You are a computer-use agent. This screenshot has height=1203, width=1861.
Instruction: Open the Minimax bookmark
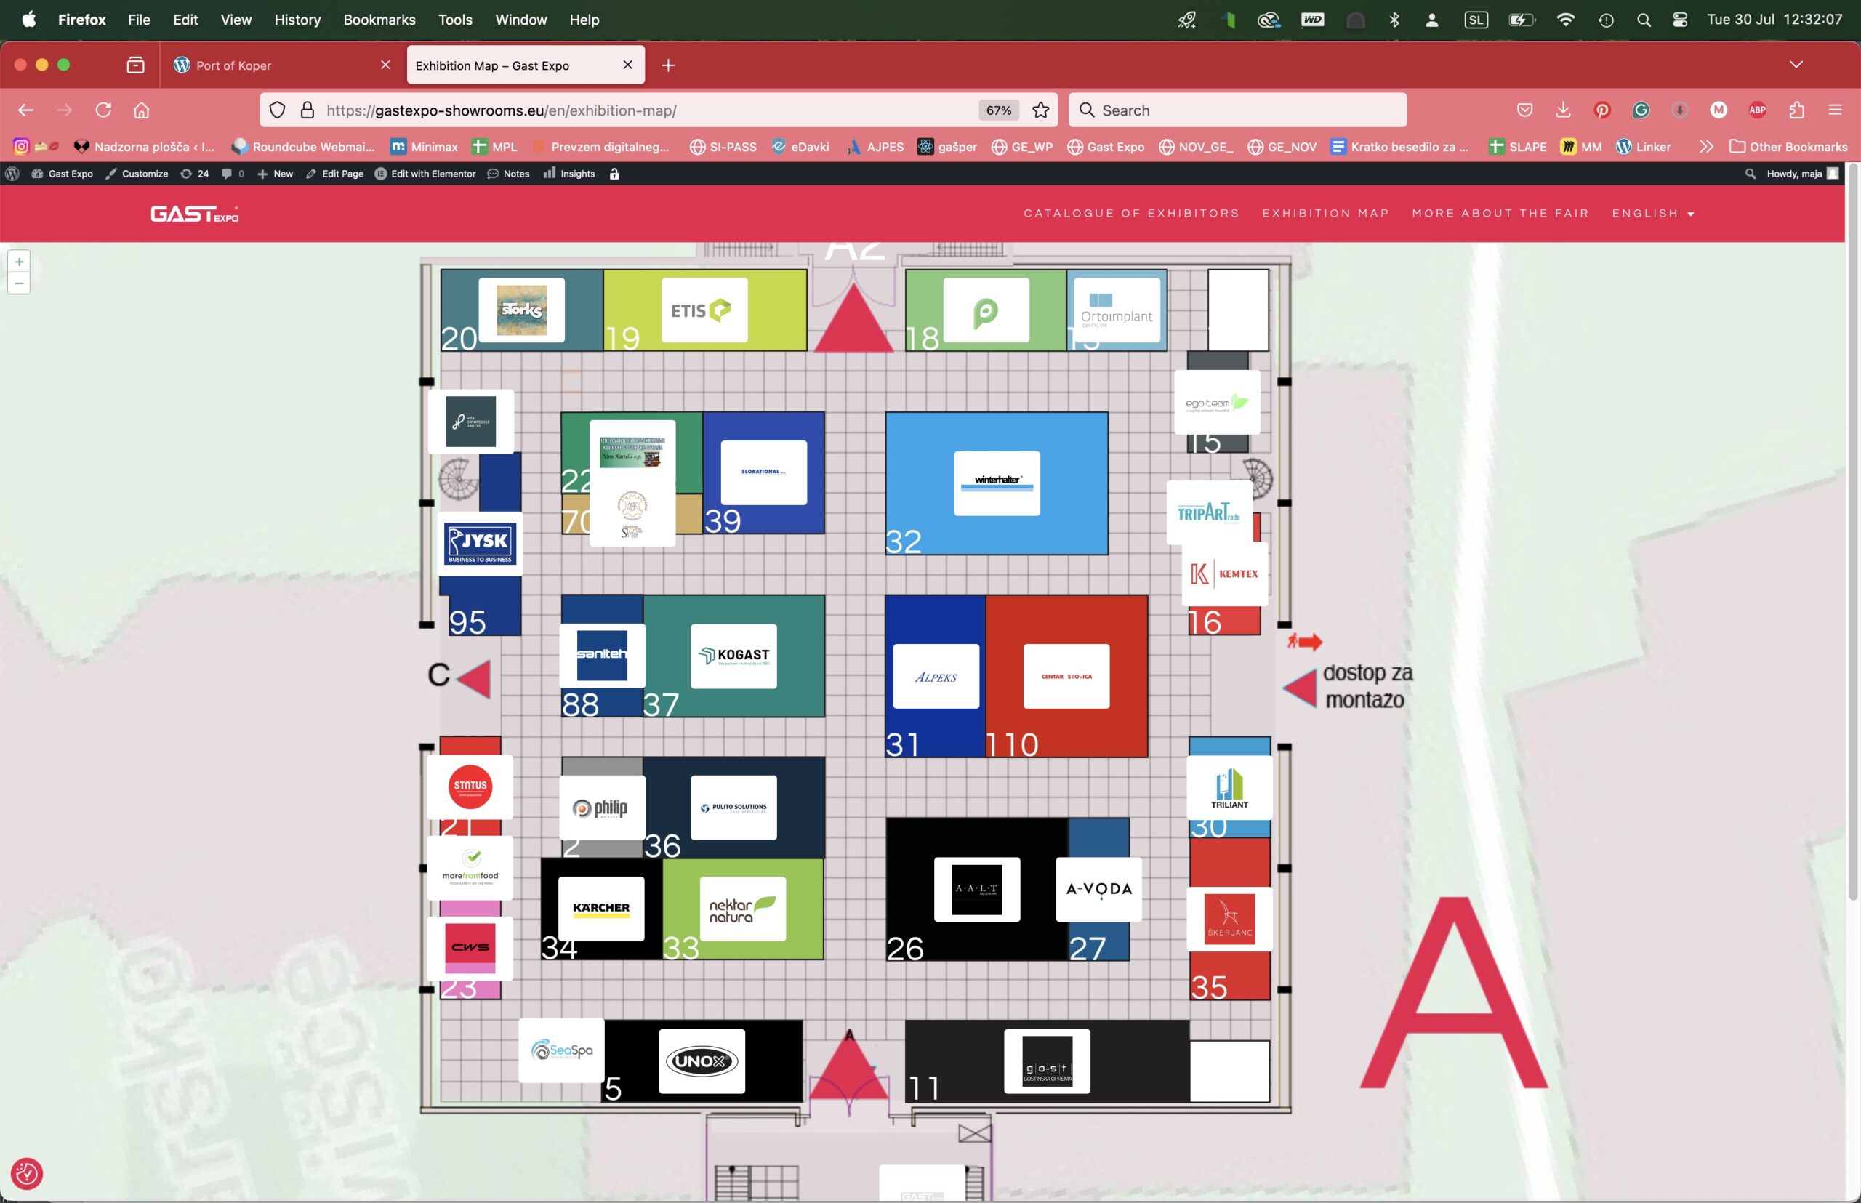[x=425, y=147]
